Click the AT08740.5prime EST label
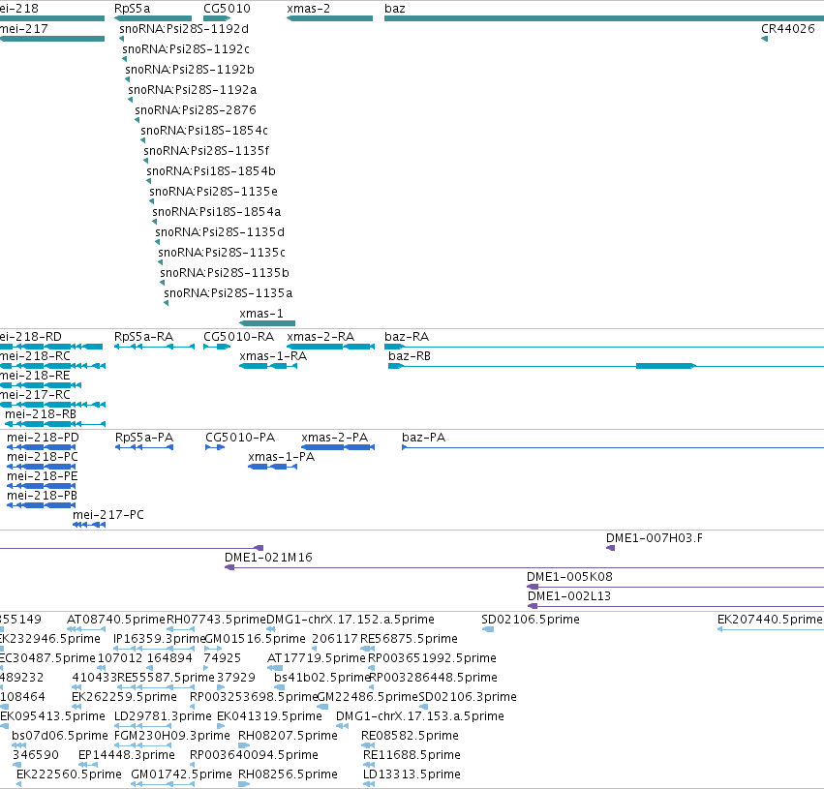The width and height of the screenshot is (824, 789). [116, 620]
